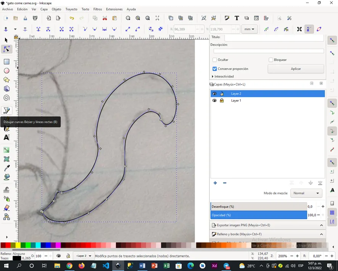Open Layer 2 selector in status bar
The width and height of the screenshot is (338, 271).
click(x=84, y=256)
